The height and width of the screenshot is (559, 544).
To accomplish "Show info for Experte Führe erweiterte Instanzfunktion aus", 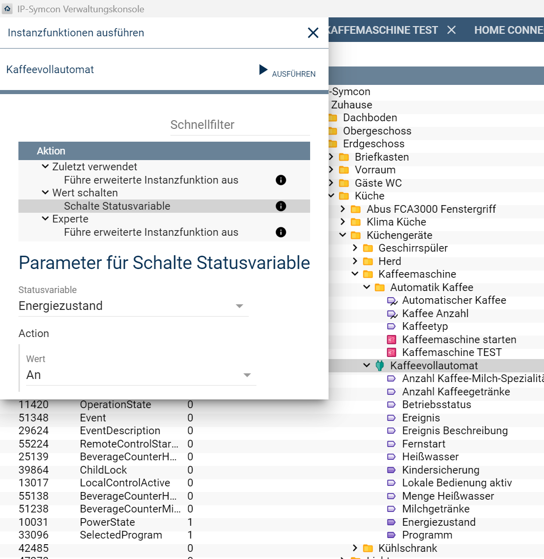I will pyautogui.click(x=281, y=232).
